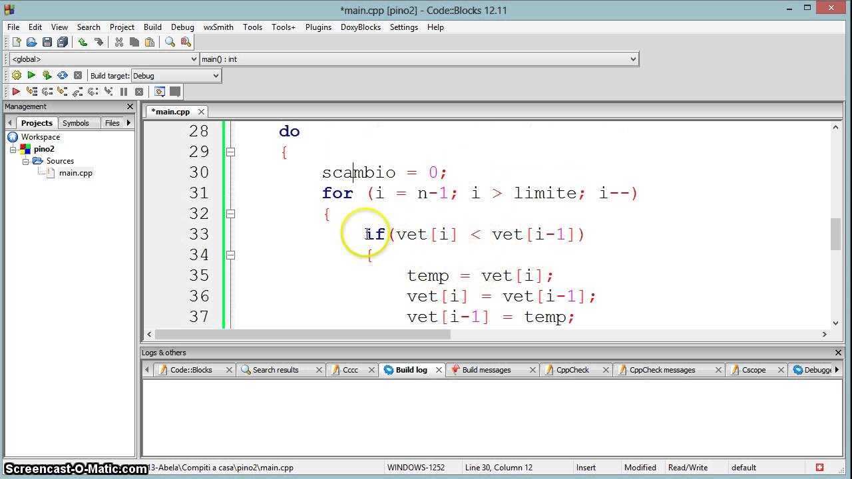Switch to the CppCheck messages log tab
Viewport: 852px width, 479px height.
(x=662, y=370)
